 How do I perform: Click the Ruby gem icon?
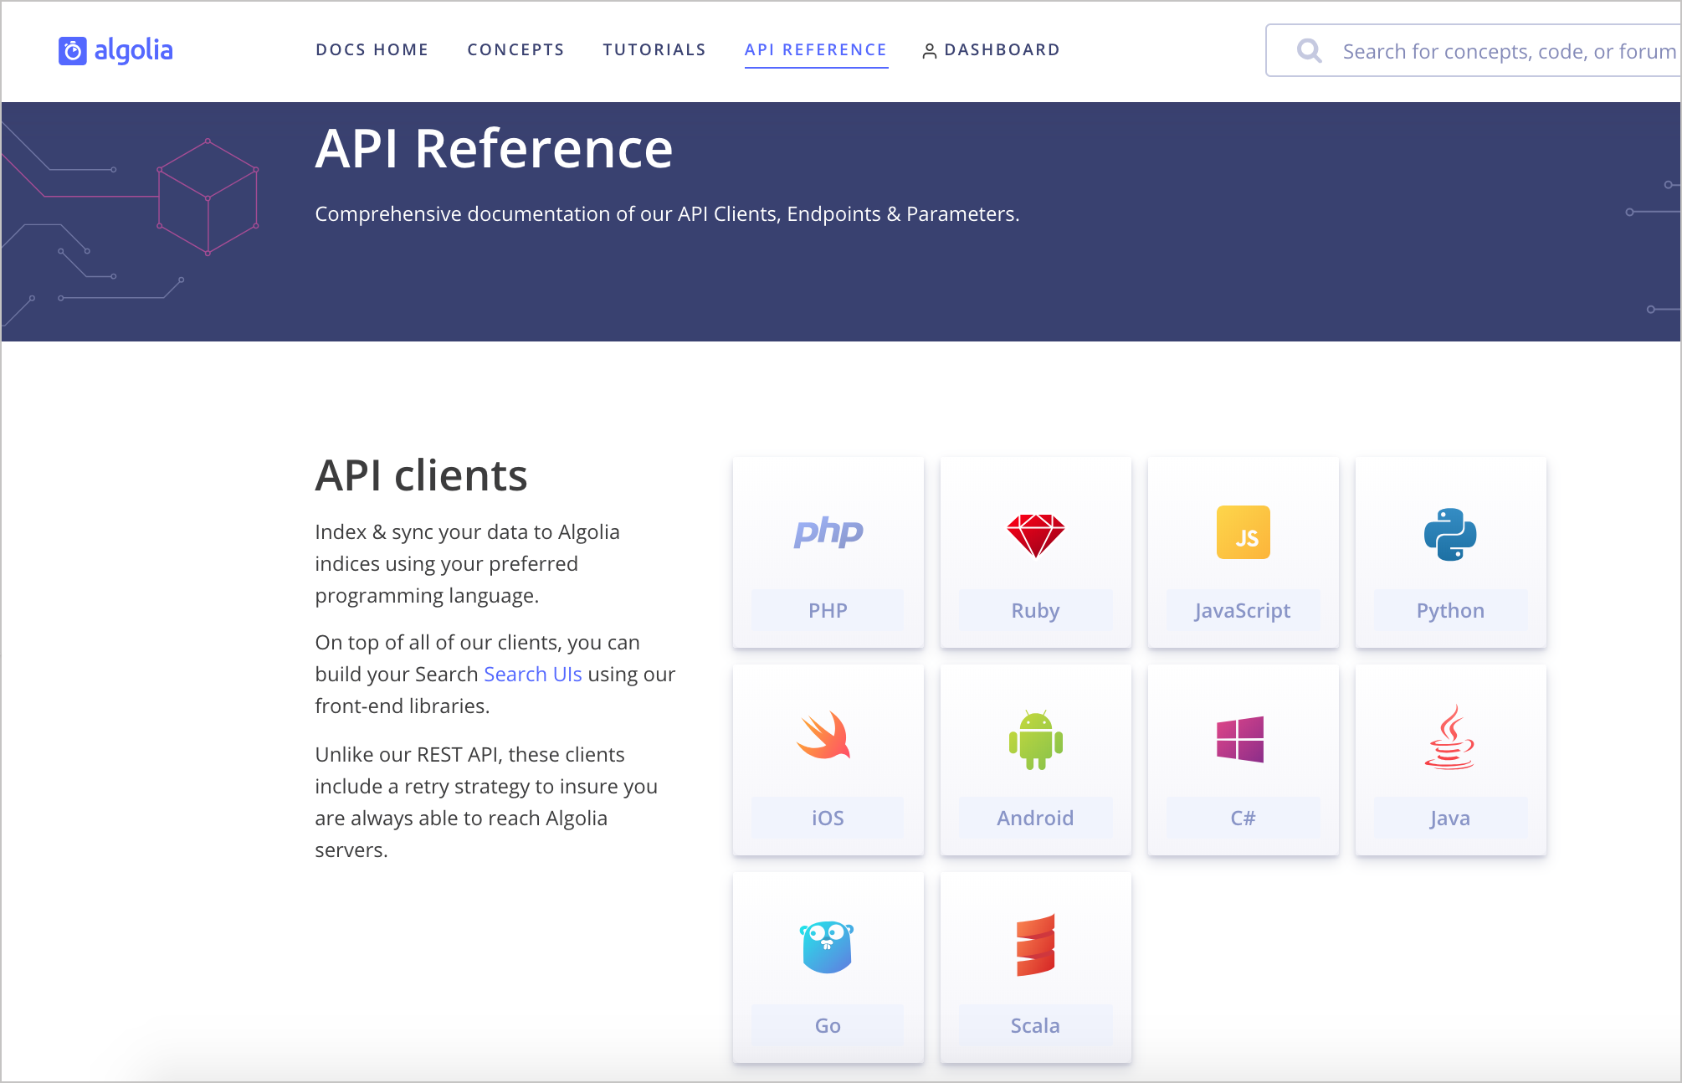click(x=1036, y=536)
